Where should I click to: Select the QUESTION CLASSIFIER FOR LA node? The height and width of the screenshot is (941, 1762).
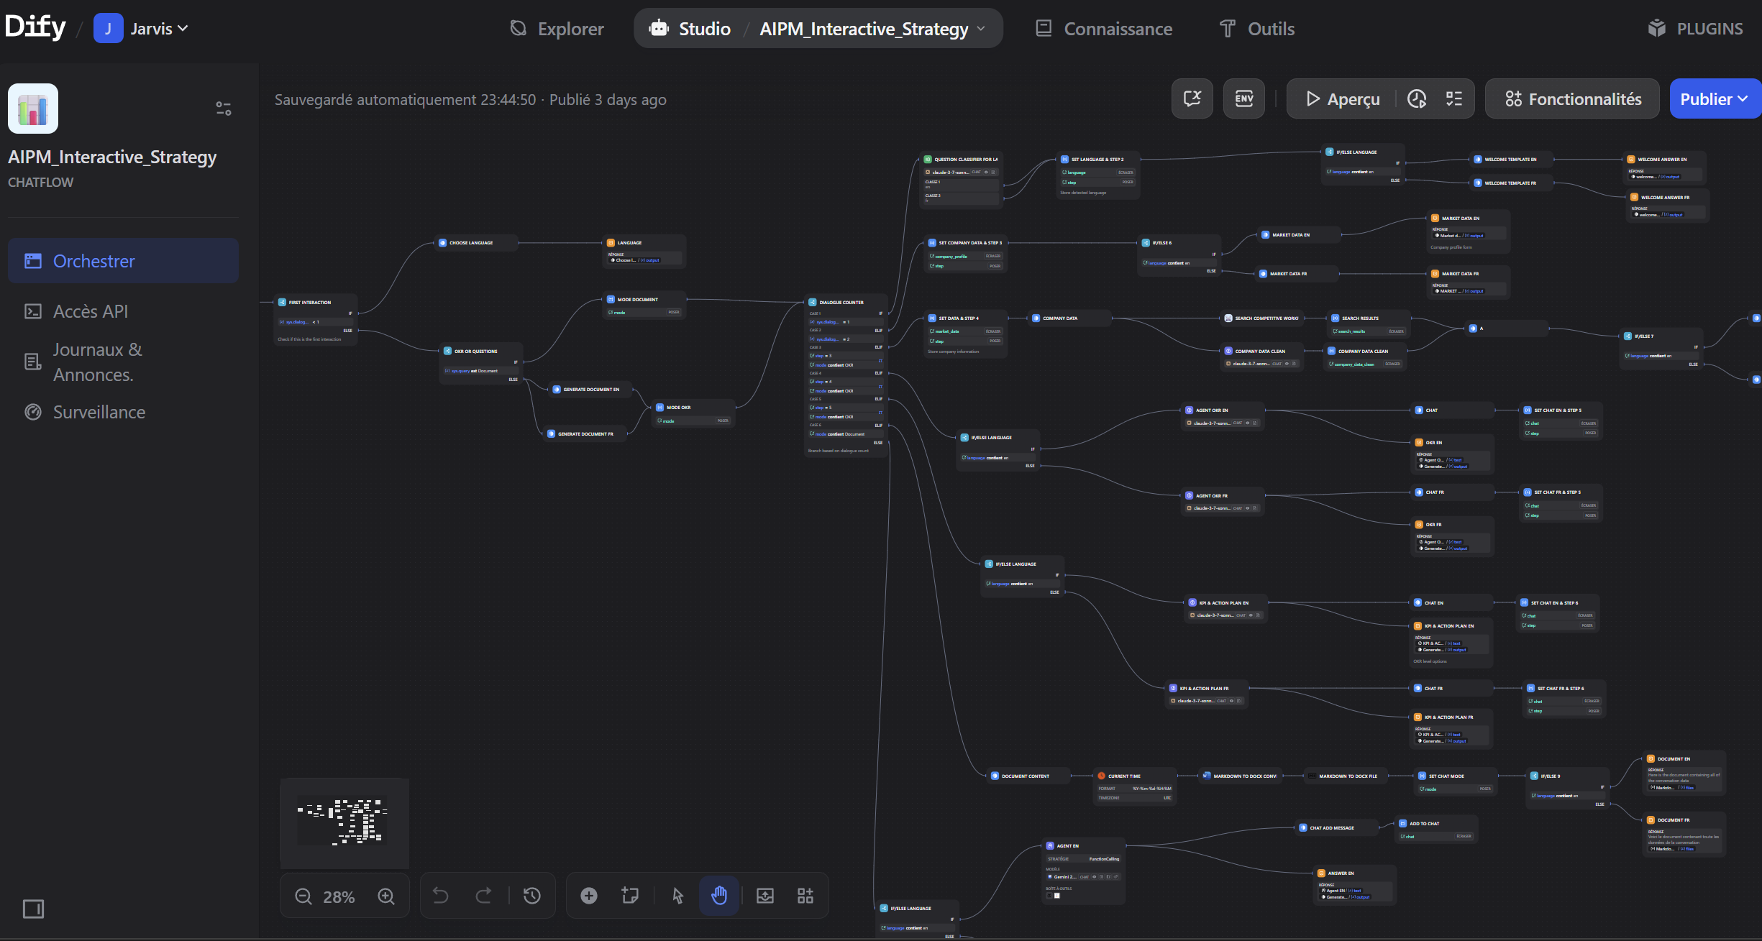(x=962, y=180)
